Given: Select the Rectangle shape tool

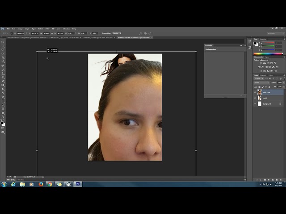Looking at the screenshot, I should [x=3, y=109].
